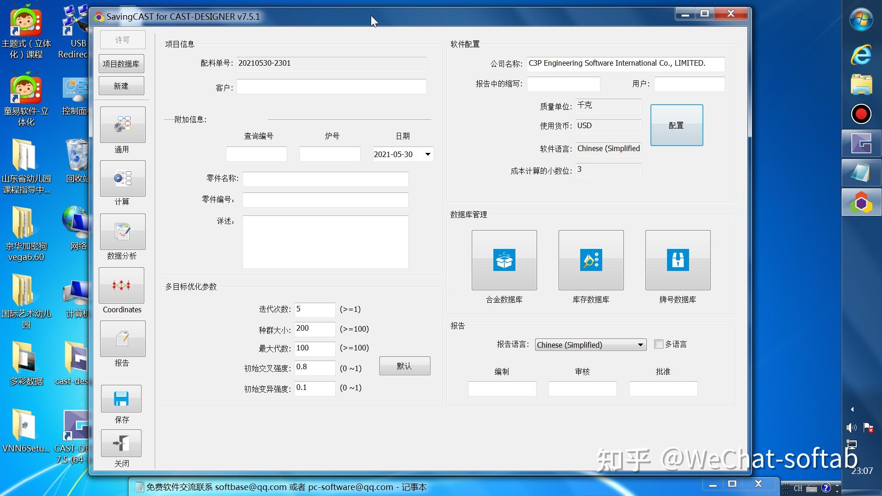The height and width of the screenshot is (496, 882).
Task: Click the 新建 new project button
Action: [121, 86]
